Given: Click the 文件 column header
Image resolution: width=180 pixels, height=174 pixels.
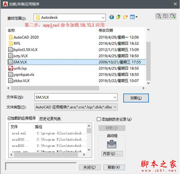Looking at the screenshot, I should pos(21,127).
